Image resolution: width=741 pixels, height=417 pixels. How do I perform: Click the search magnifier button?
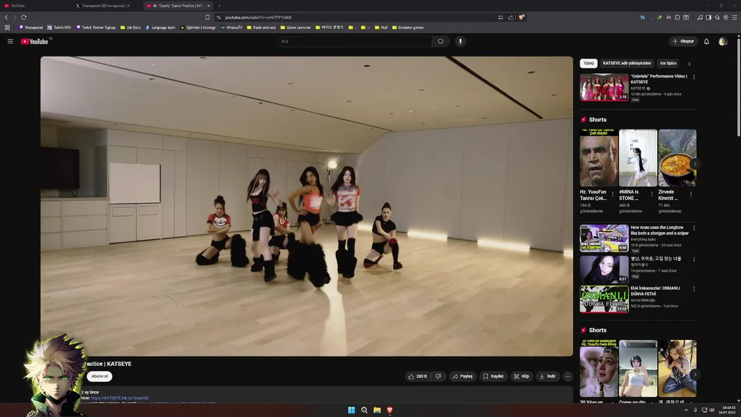pyautogui.click(x=441, y=41)
